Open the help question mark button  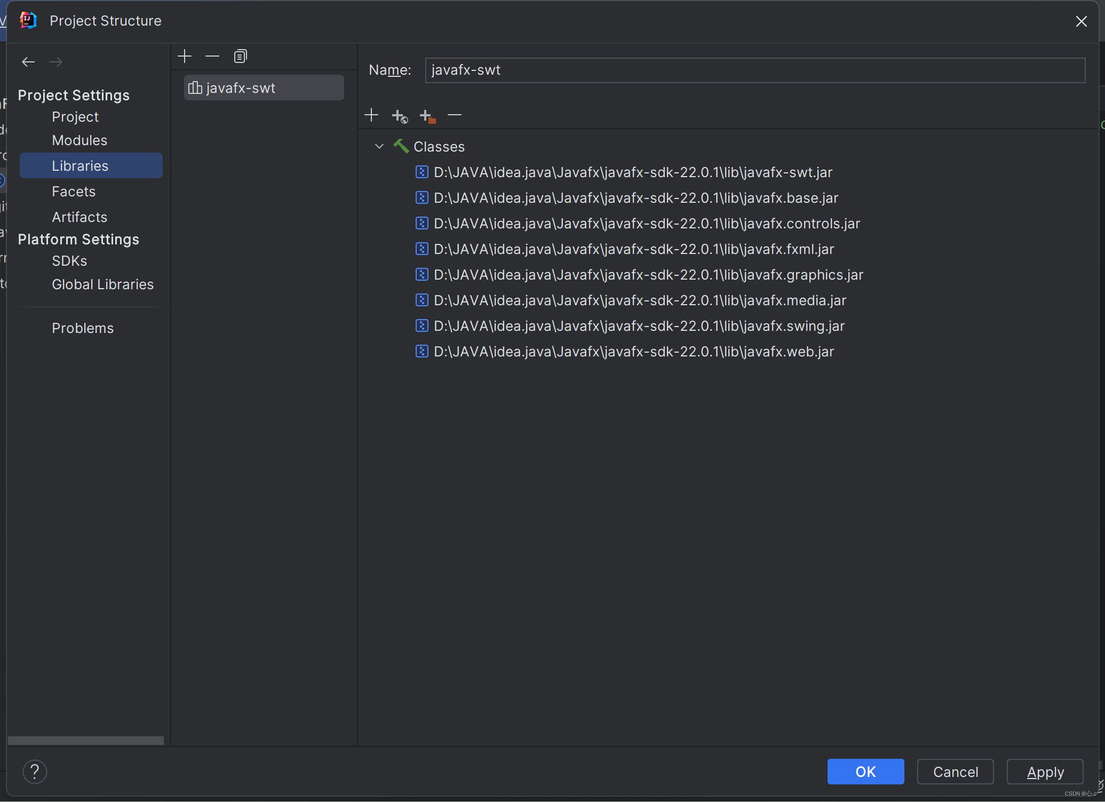[x=35, y=772]
